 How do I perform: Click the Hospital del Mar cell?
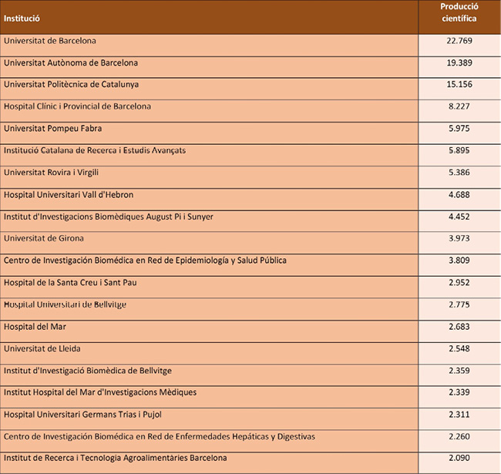pyautogui.click(x=35, y=327)
